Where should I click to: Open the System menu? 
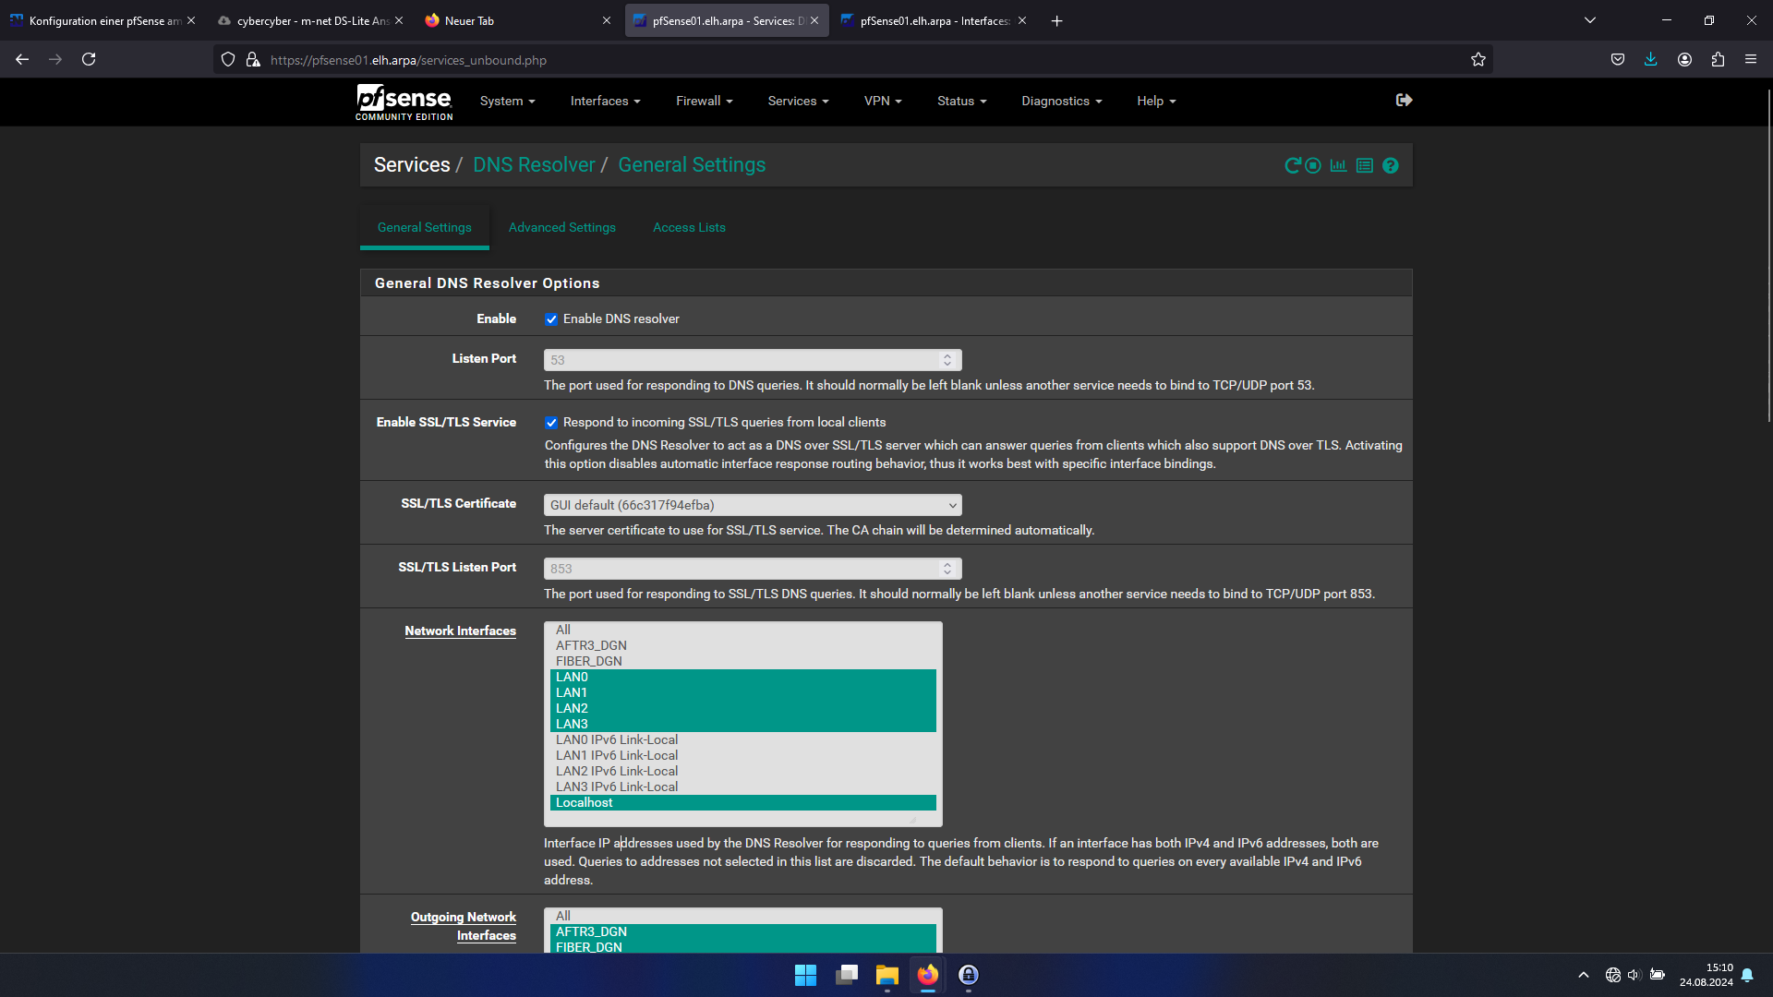[x=507, y=102]
